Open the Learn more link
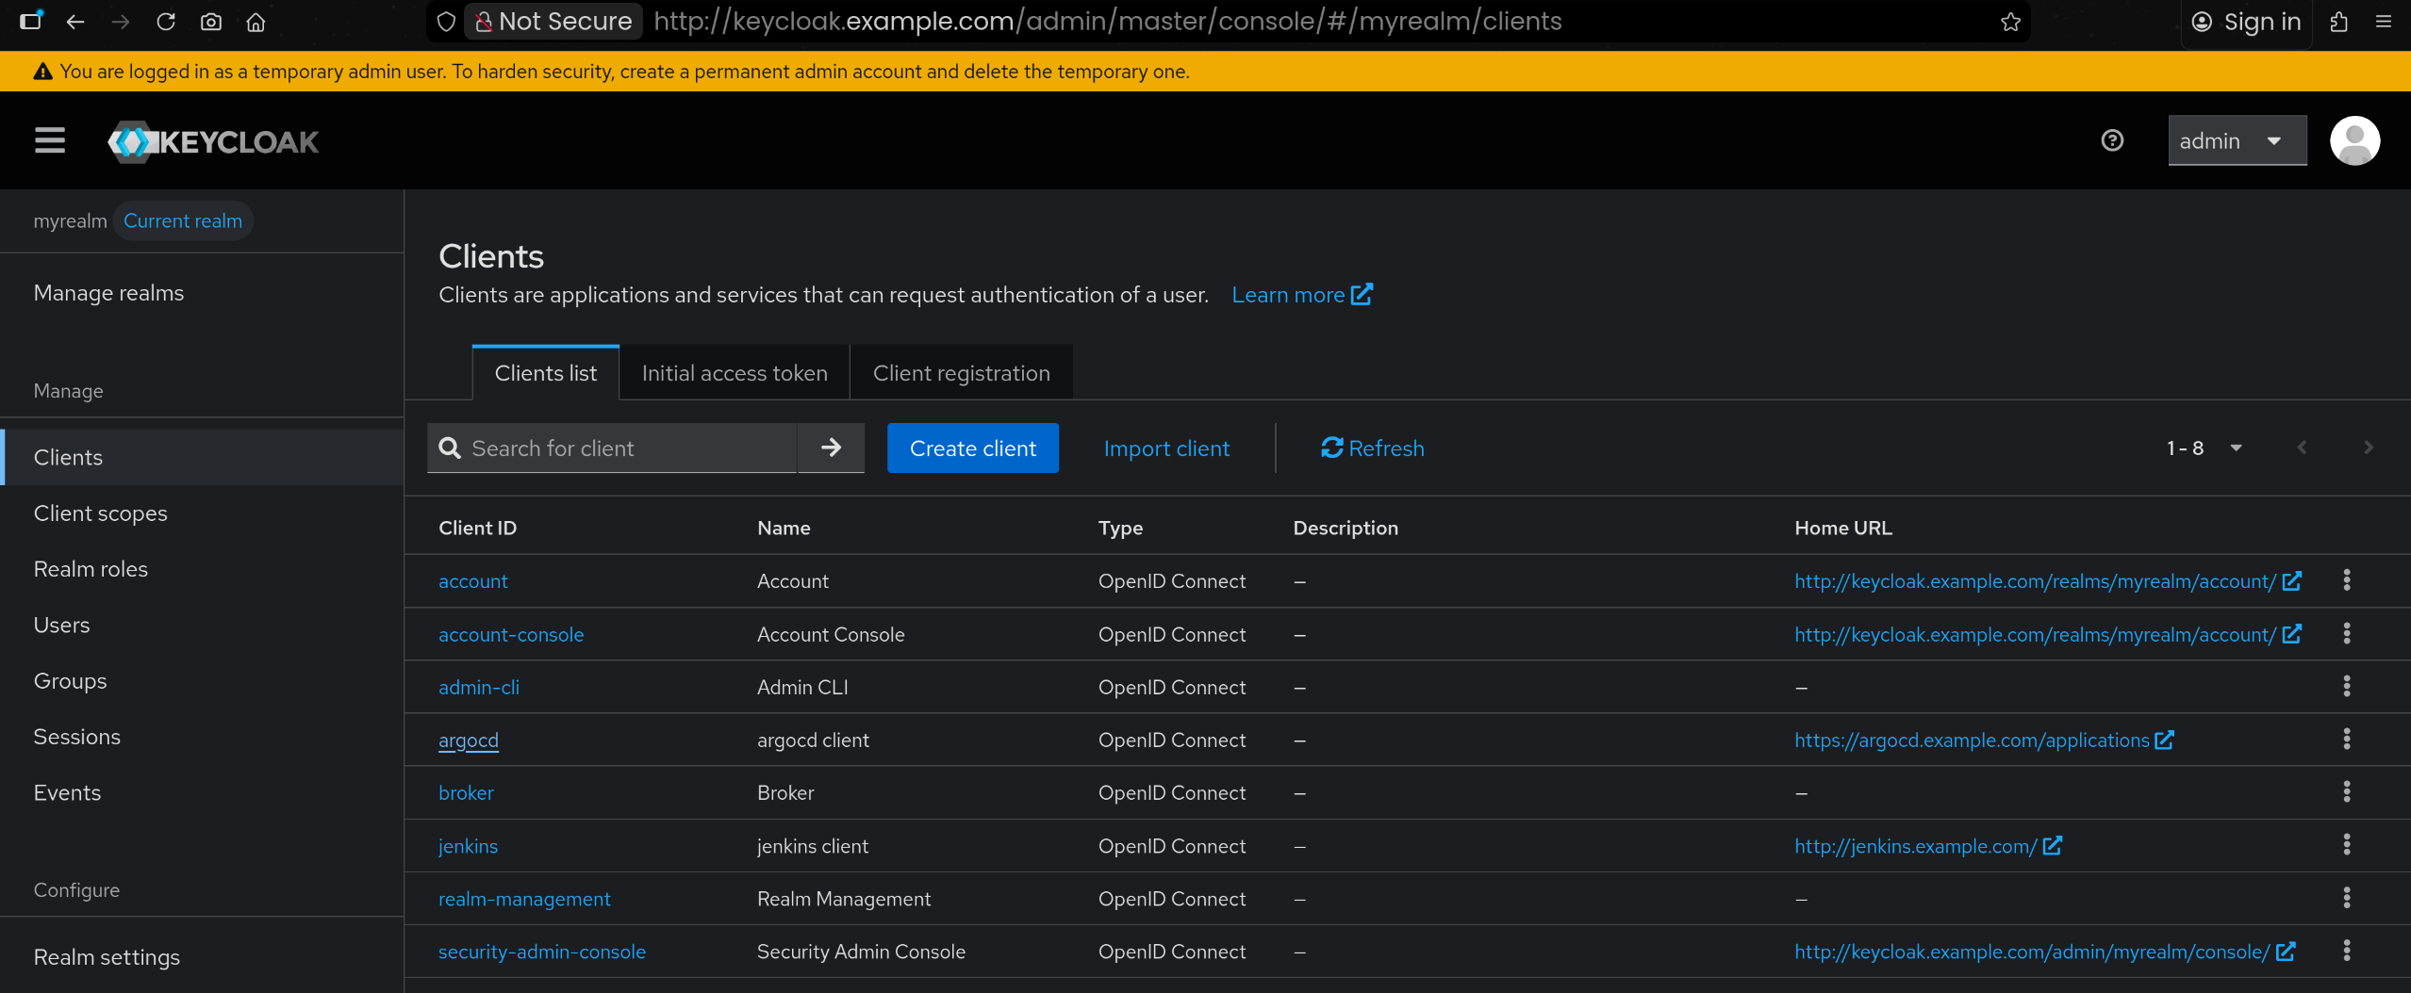2411x993 pixels. [x=1301, y=295]
